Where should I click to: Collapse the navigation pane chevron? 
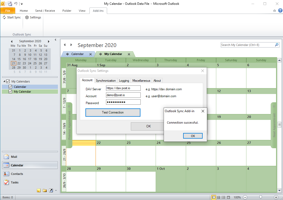[x=56, y=40]
